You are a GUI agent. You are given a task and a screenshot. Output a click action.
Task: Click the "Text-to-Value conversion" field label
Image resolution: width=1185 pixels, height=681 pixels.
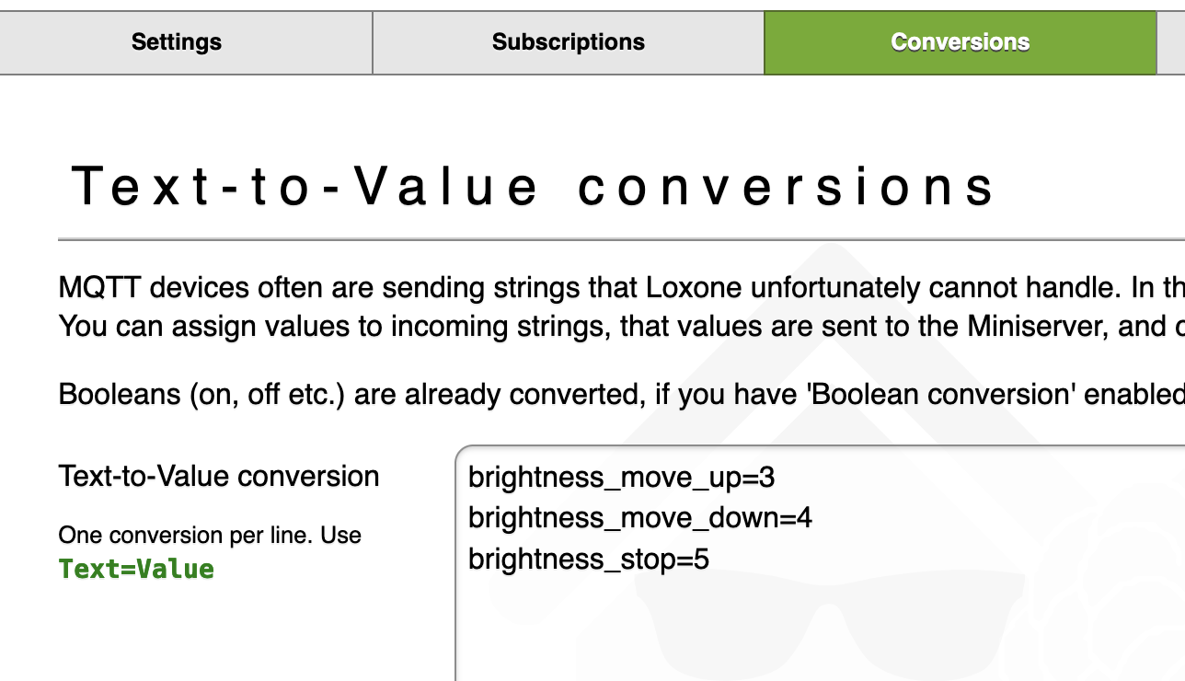point(219,477)
